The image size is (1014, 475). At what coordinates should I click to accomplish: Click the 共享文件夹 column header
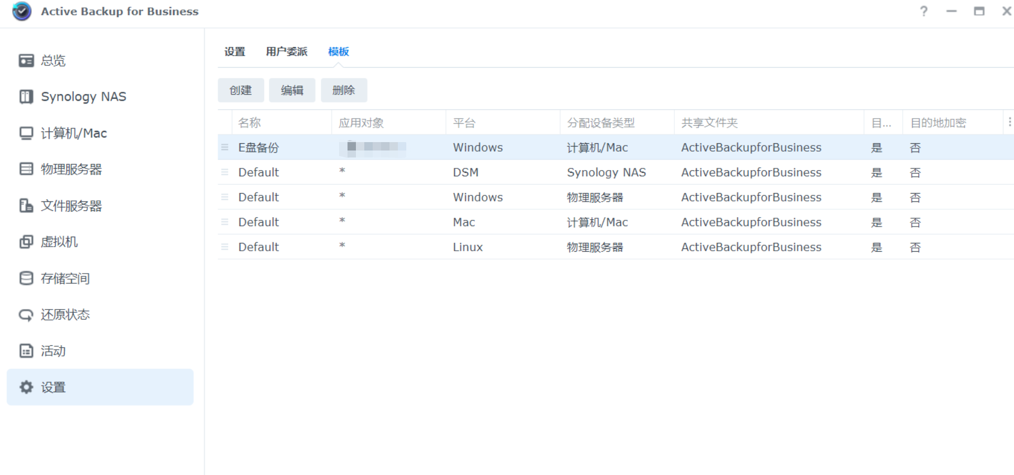769,123
